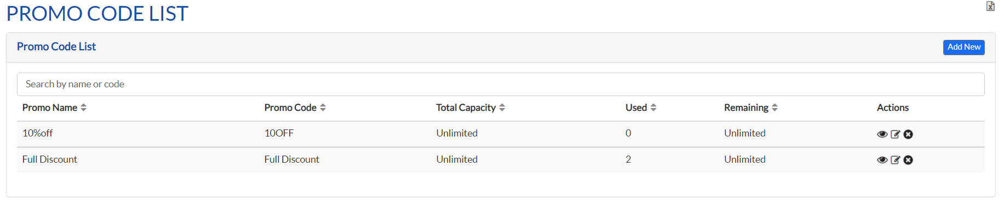Screen dimensions: 1004x202
Task: Sort by Total Capacity arrows
Action: click(x=502, y=108)
